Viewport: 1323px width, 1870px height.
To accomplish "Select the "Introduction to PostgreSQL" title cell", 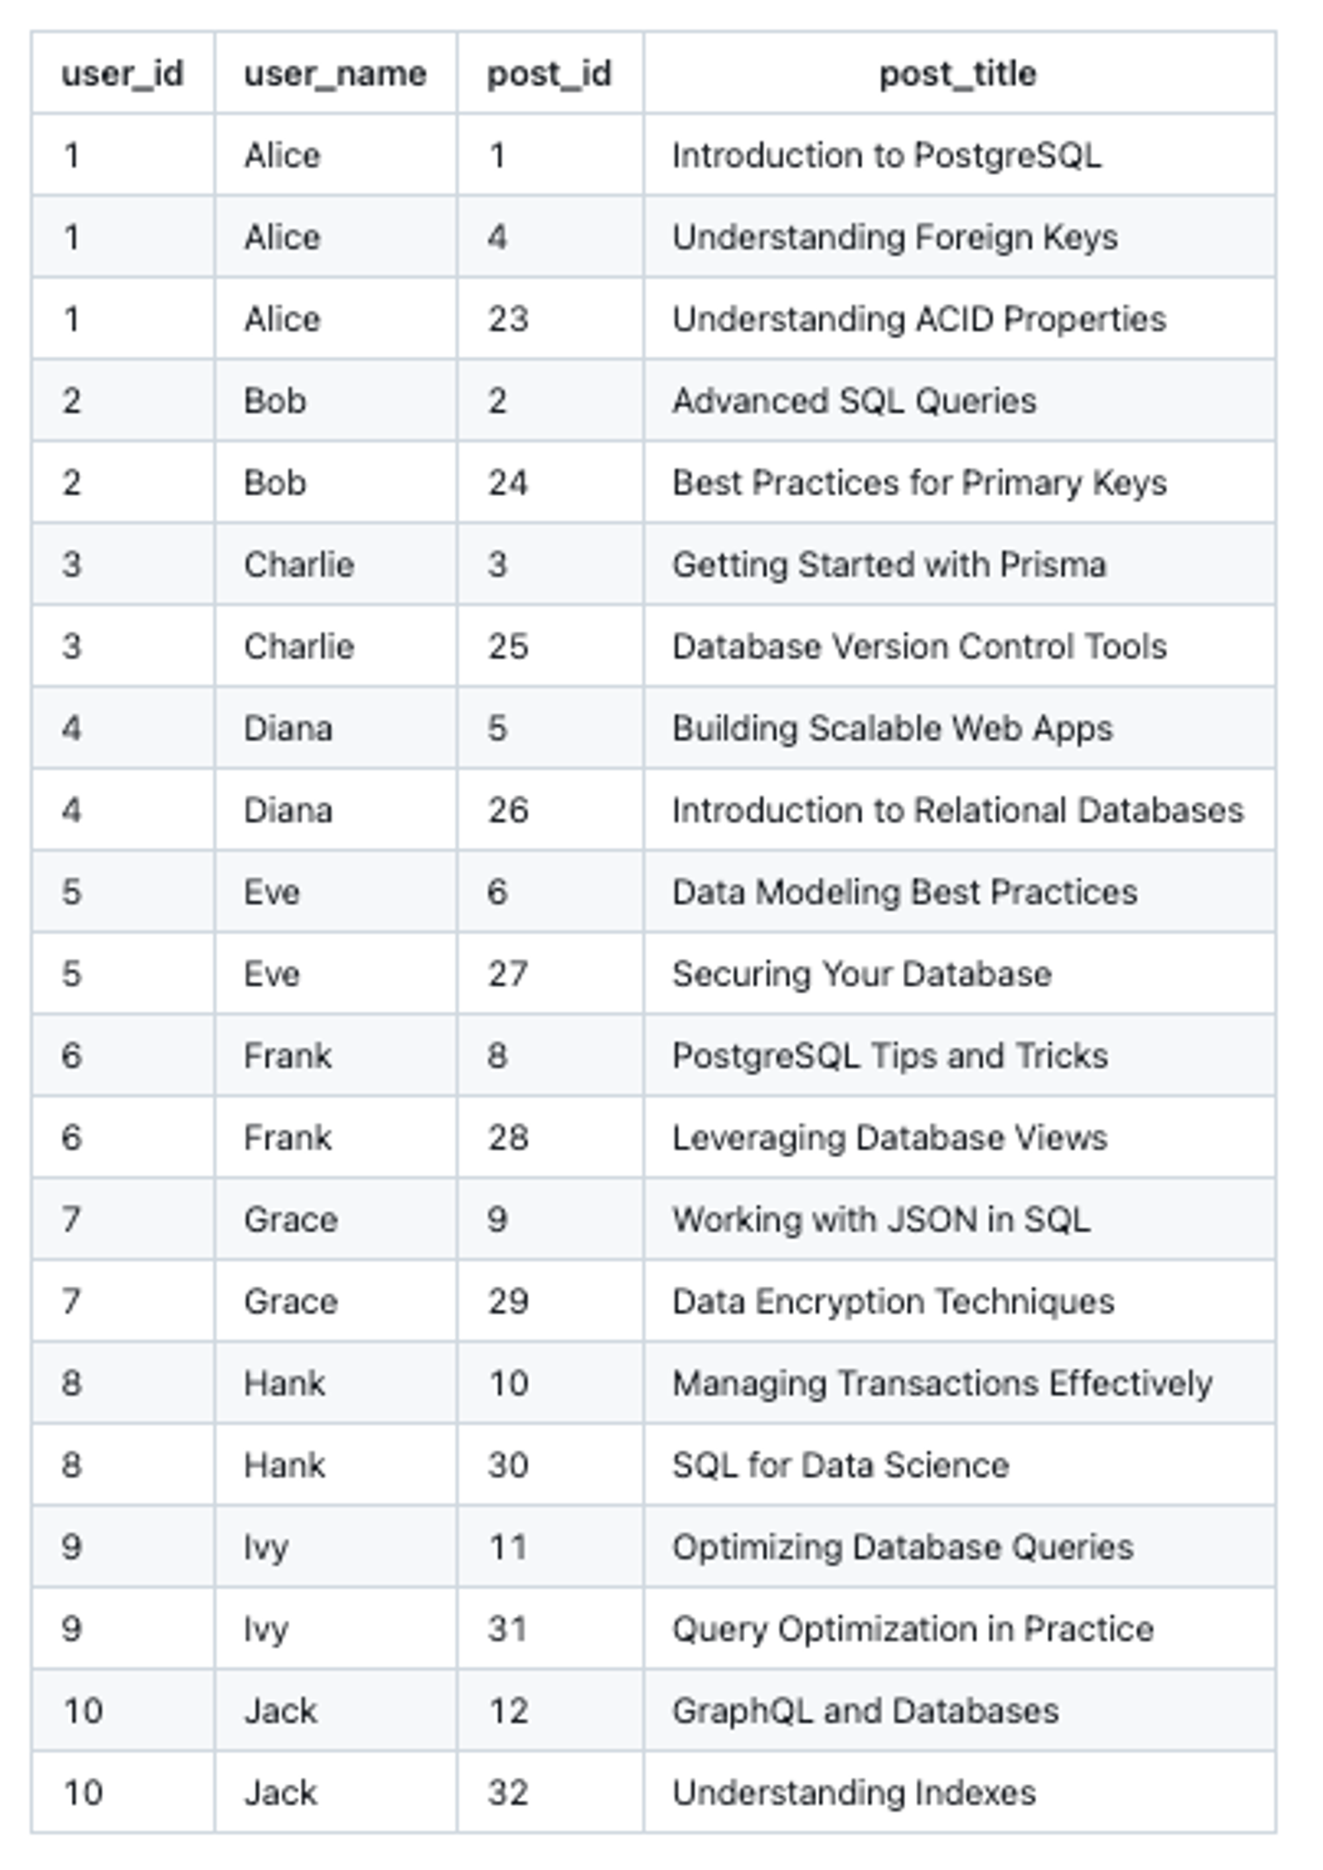I will [886, 155].
